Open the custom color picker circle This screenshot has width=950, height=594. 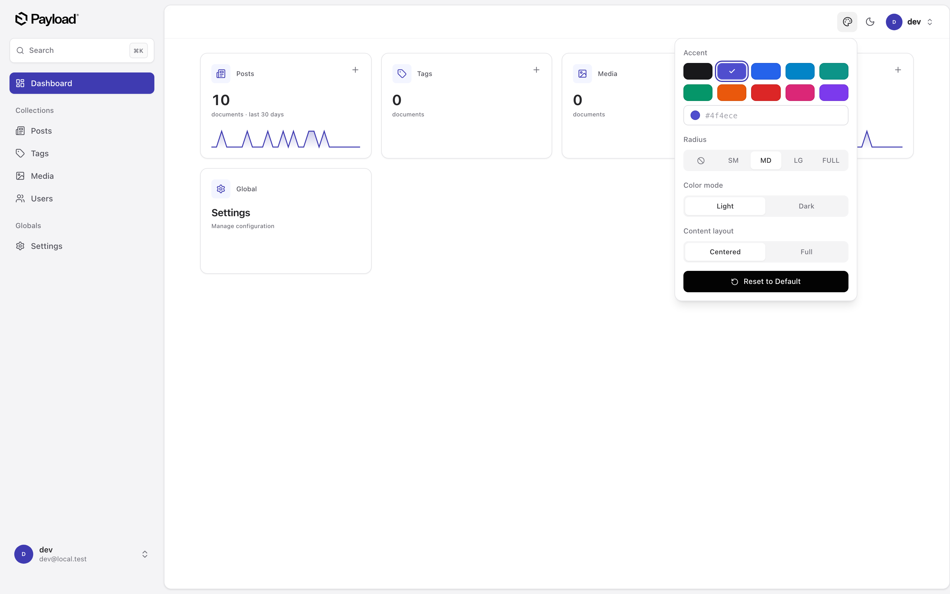pyautogui.click(x=695, y=115)
